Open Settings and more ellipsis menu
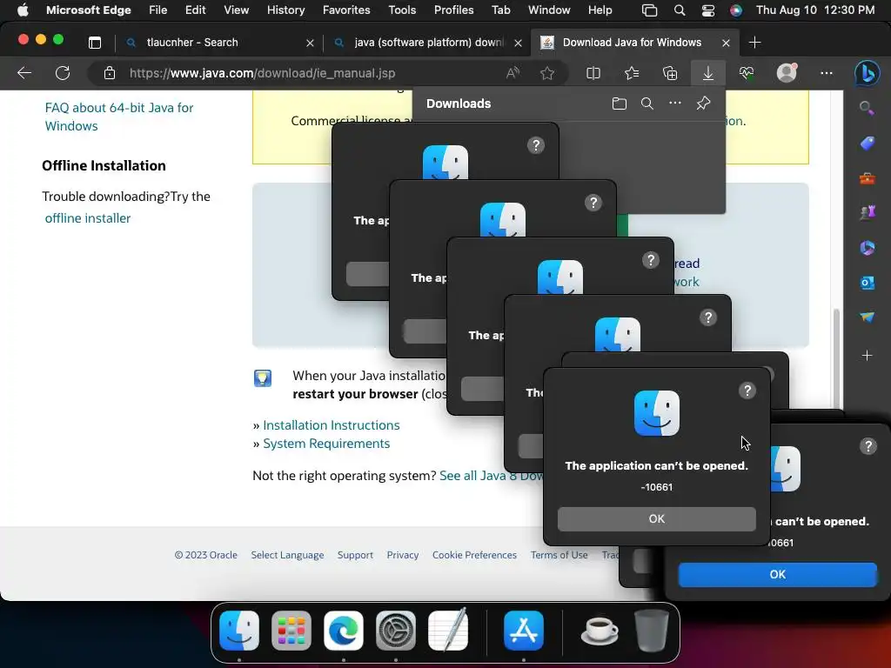 click(x=827, y=73)
